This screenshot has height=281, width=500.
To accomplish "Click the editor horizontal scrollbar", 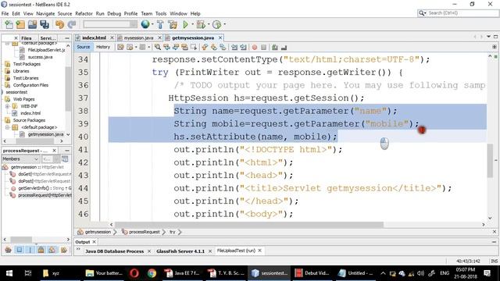I will pos(248,225).
